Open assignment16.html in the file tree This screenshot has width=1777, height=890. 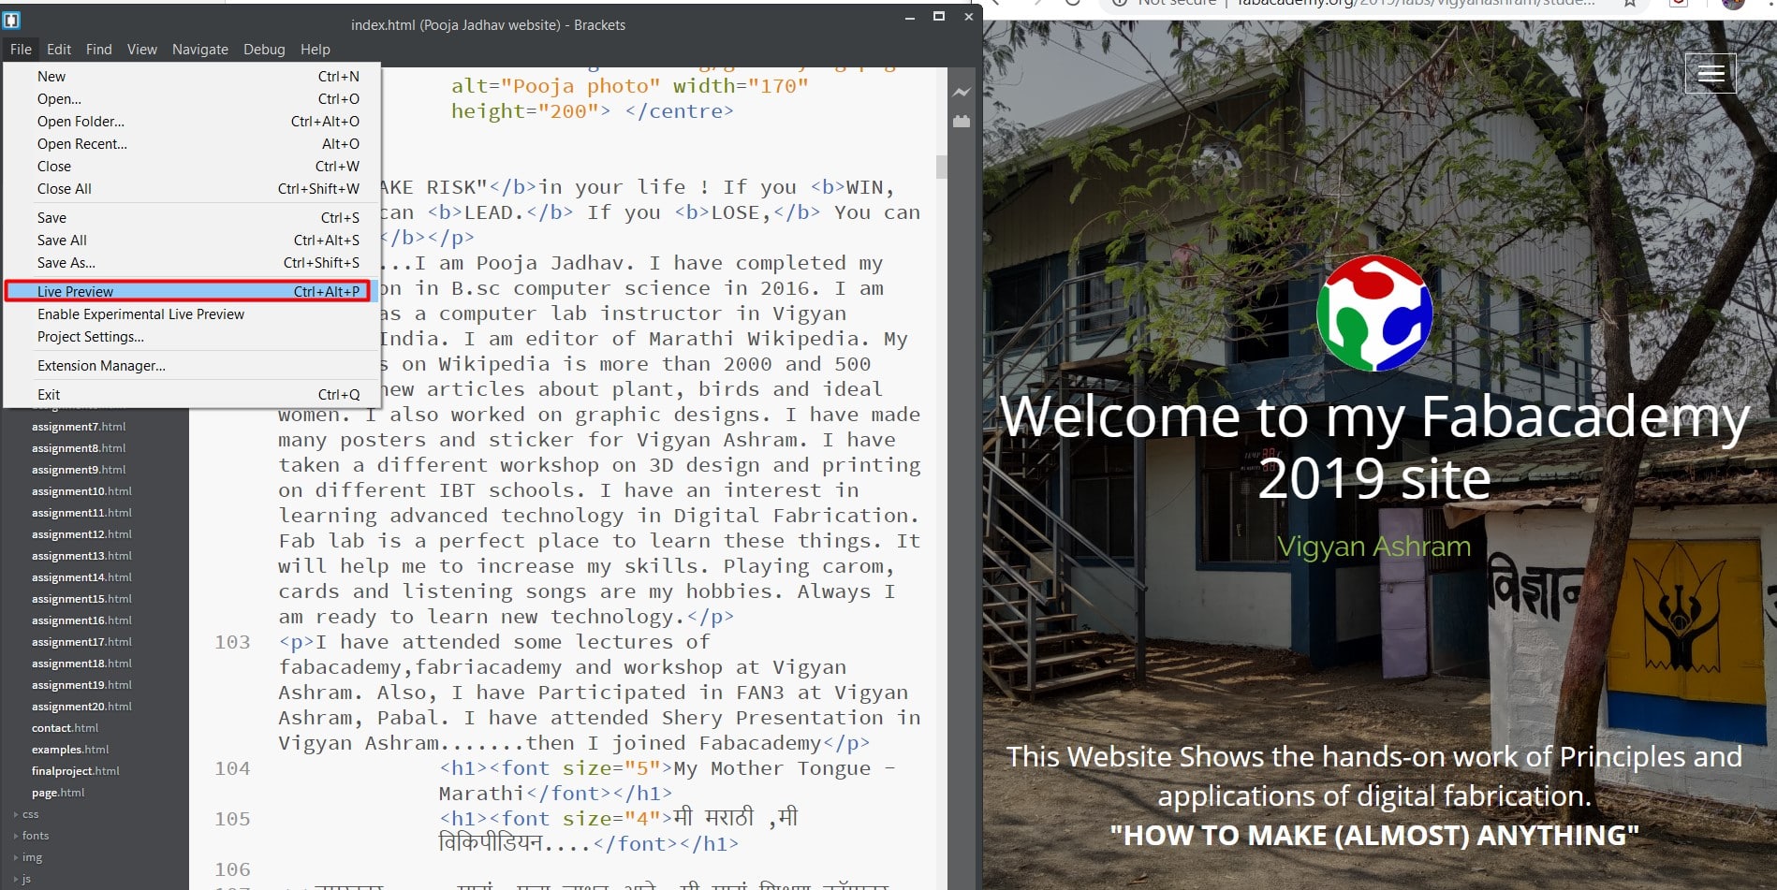click(81, 620)
